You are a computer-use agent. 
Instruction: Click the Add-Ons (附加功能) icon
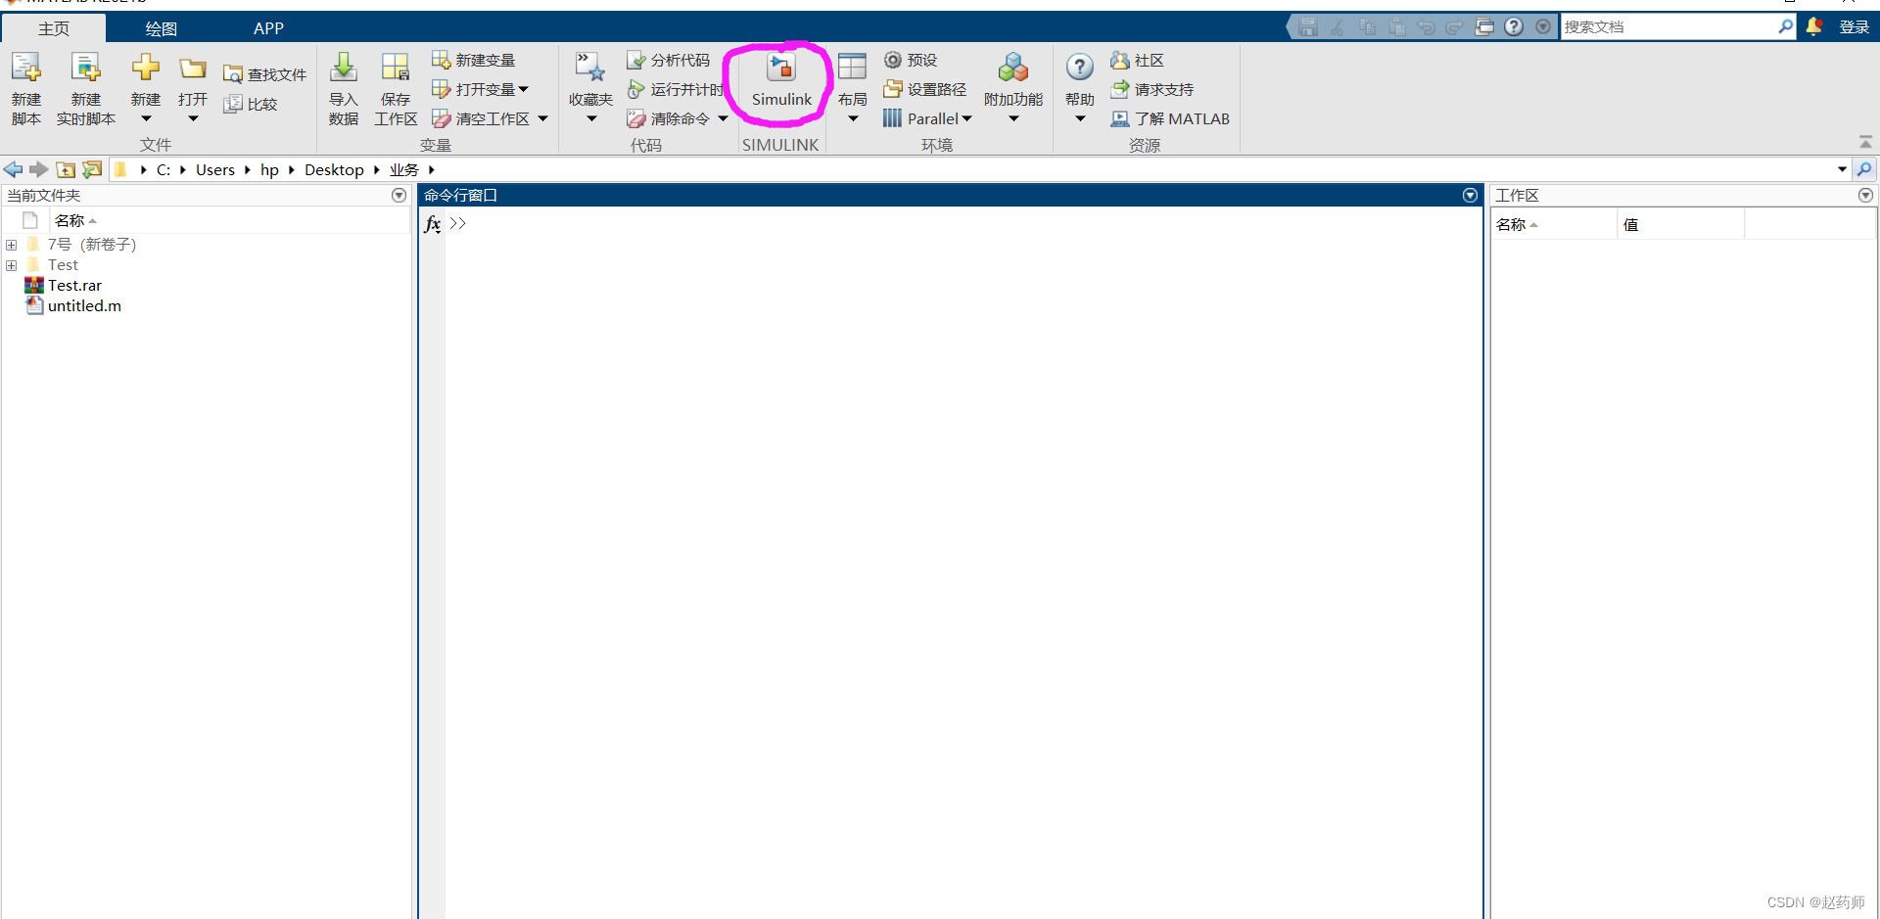click(1013, 68)
